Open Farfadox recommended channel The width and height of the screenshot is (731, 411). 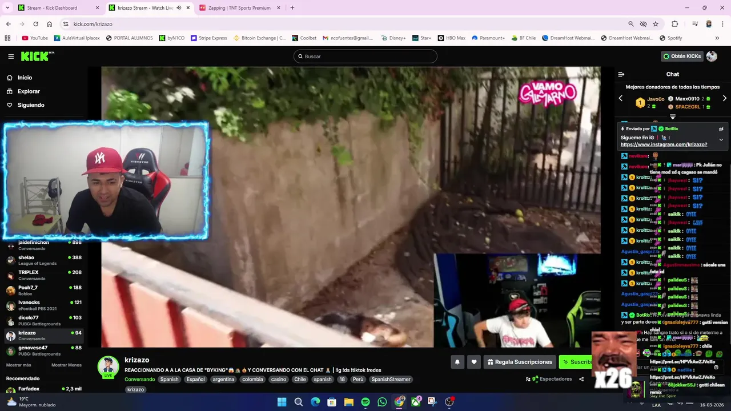[x=45, y=389]
